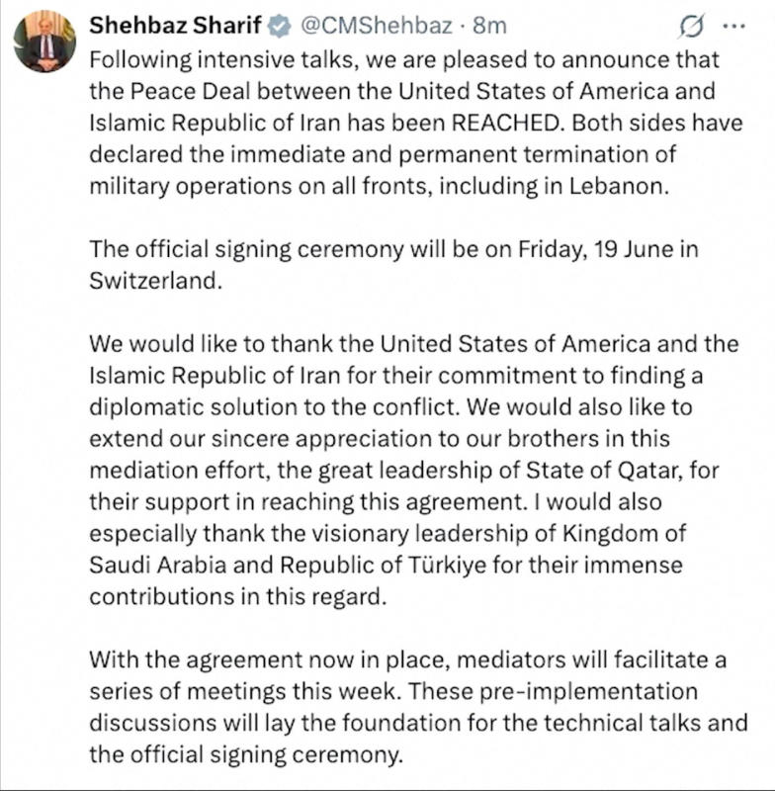Open the three-dot more options menu

(x=733, y=26)
